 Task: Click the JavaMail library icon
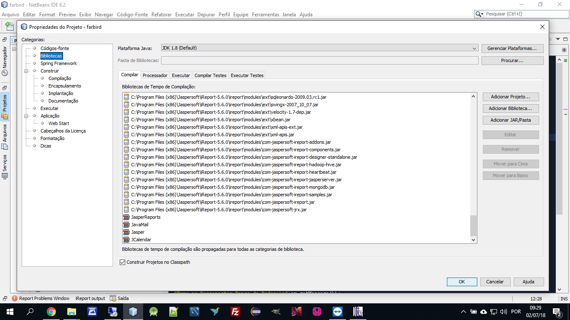click(126, 225)
